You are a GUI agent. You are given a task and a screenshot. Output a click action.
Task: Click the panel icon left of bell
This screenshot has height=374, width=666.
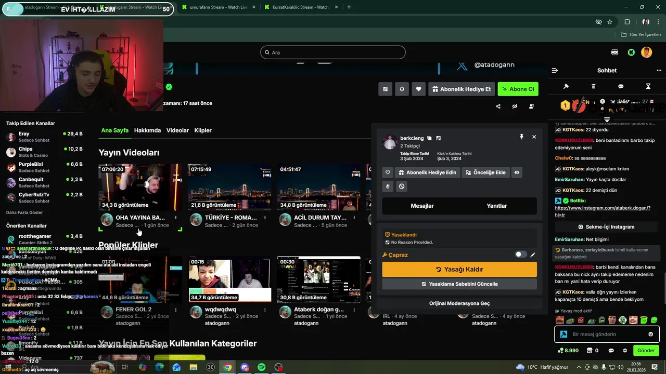385,89
